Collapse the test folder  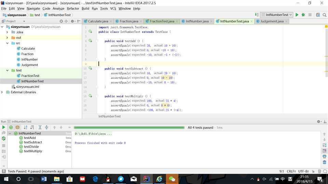7,70
